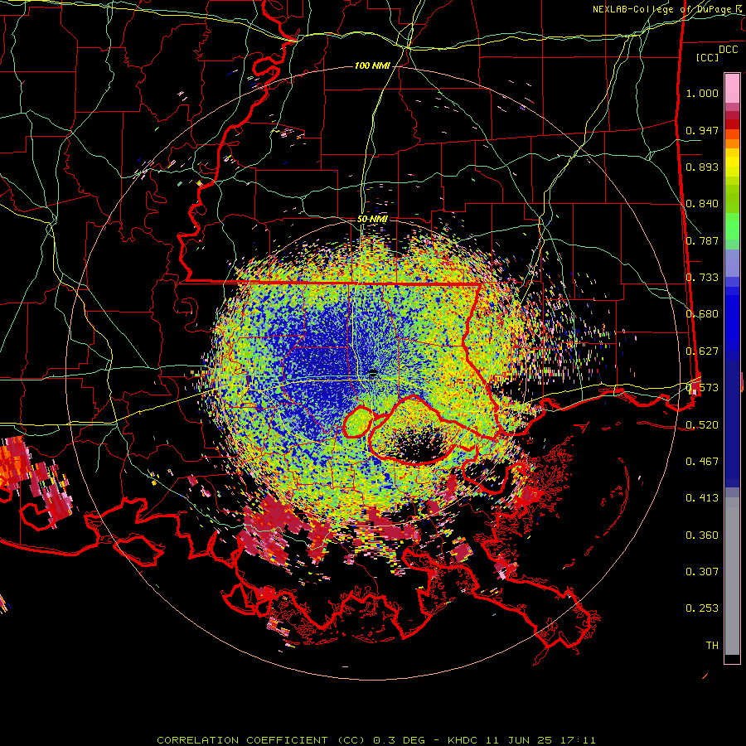
Task: Pick the orange swatch on the color bar
Action: pos(732,143)
